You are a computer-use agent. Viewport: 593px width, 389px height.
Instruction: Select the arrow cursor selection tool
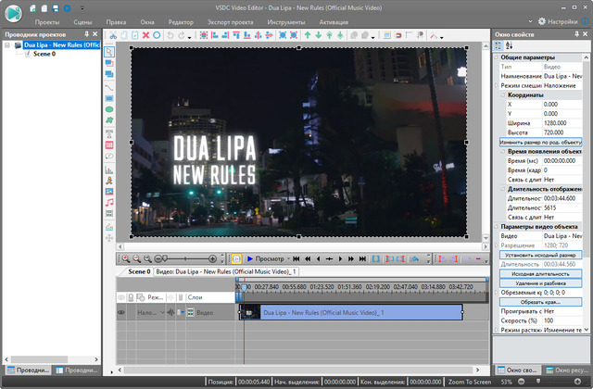tap(108, 52)
